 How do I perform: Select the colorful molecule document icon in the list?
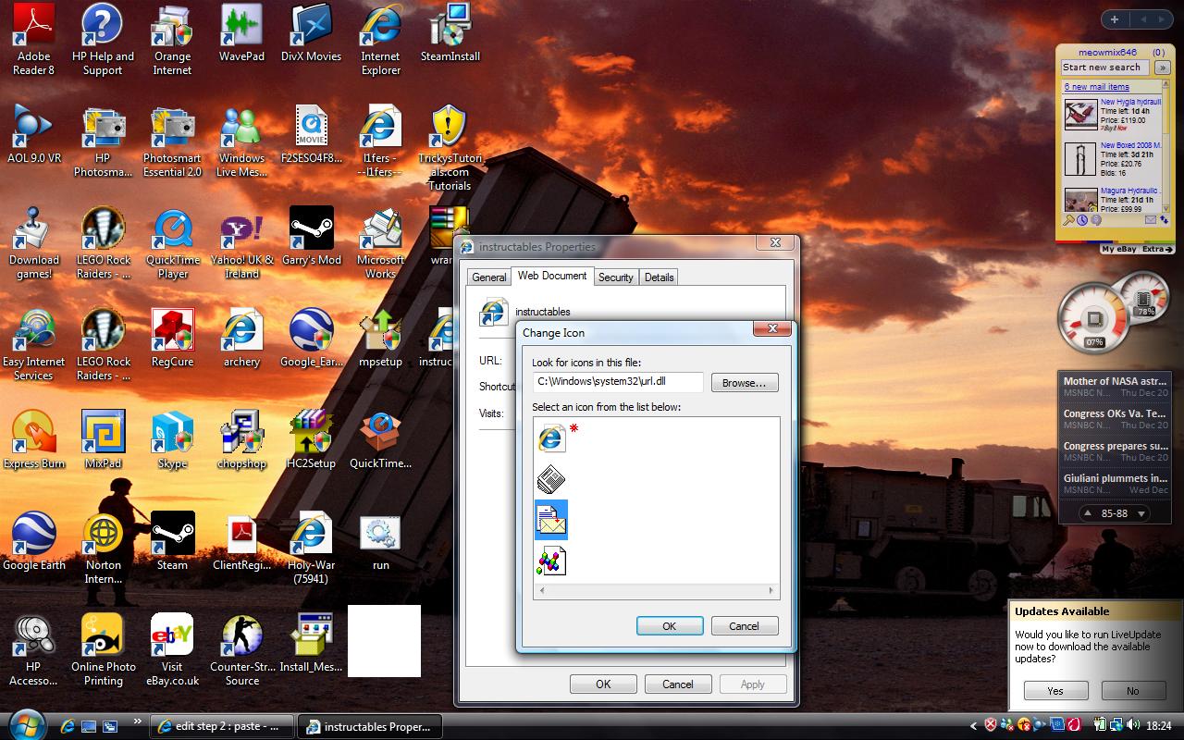click(x=551, y=561)
